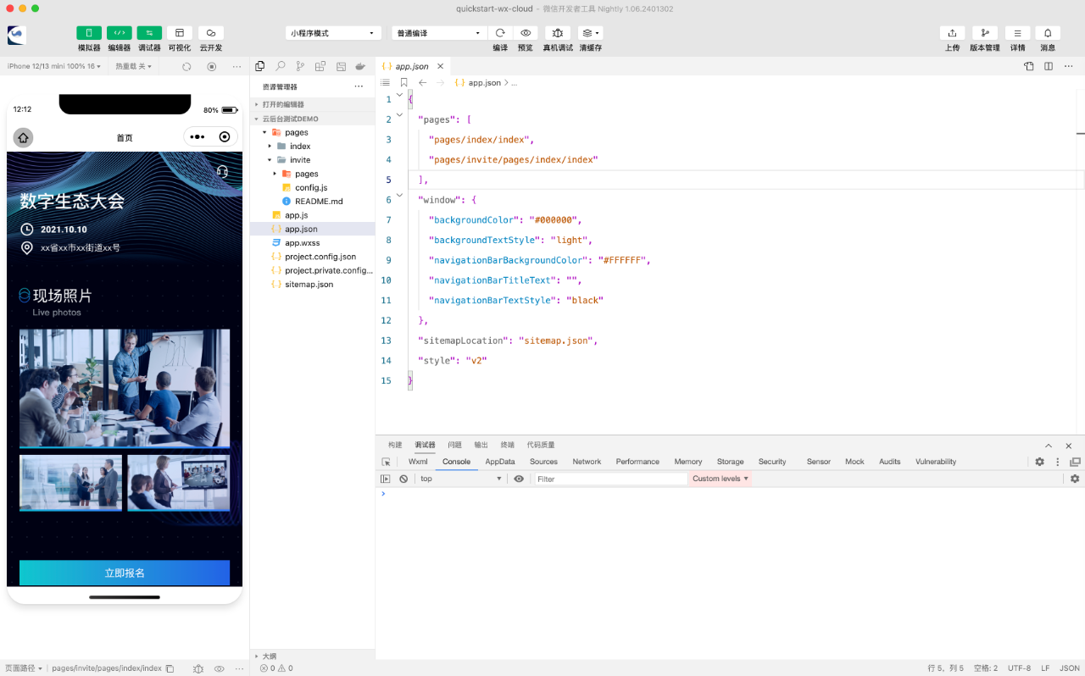Open the editor more actions ellipsis
Screen dimensions: 1085x676
(1069, 66)
